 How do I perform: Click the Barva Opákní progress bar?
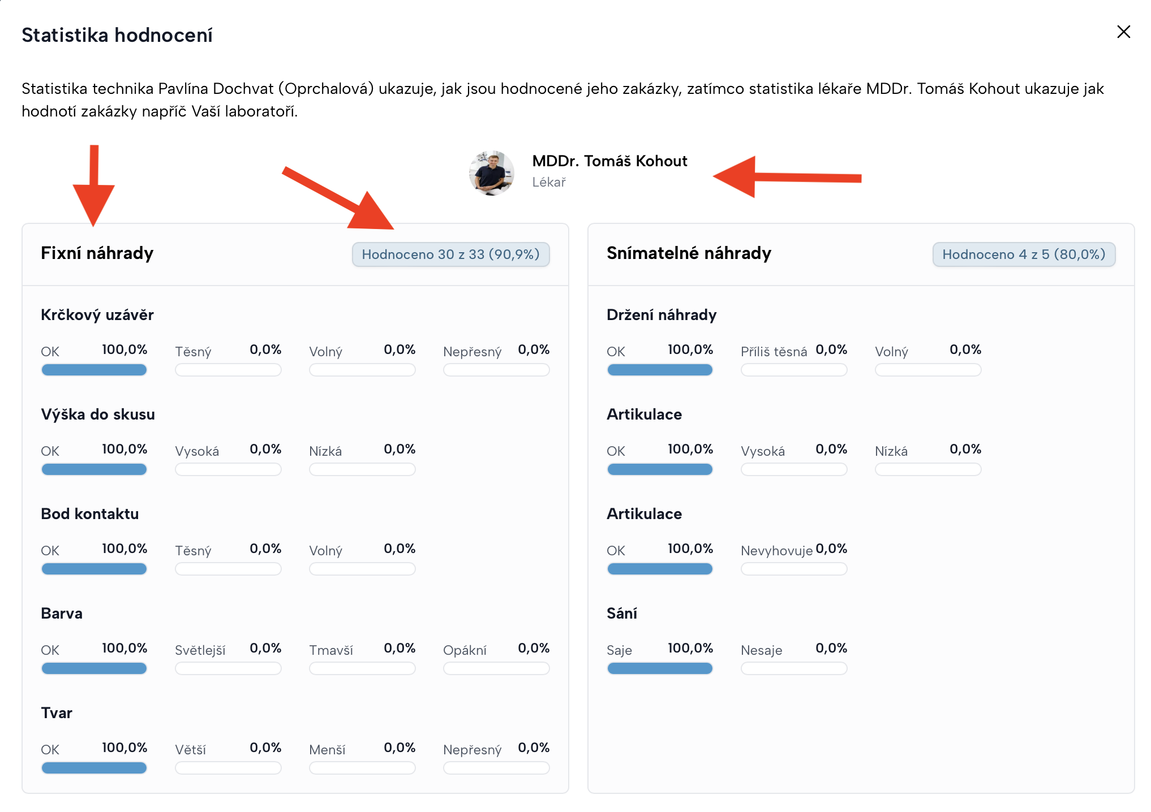click(496, 668)
